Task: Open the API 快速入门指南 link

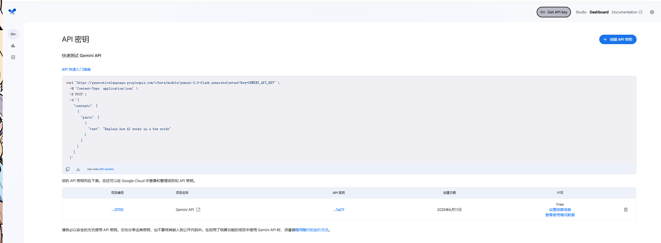Action: pyautogui.click(x=76, y=69)
